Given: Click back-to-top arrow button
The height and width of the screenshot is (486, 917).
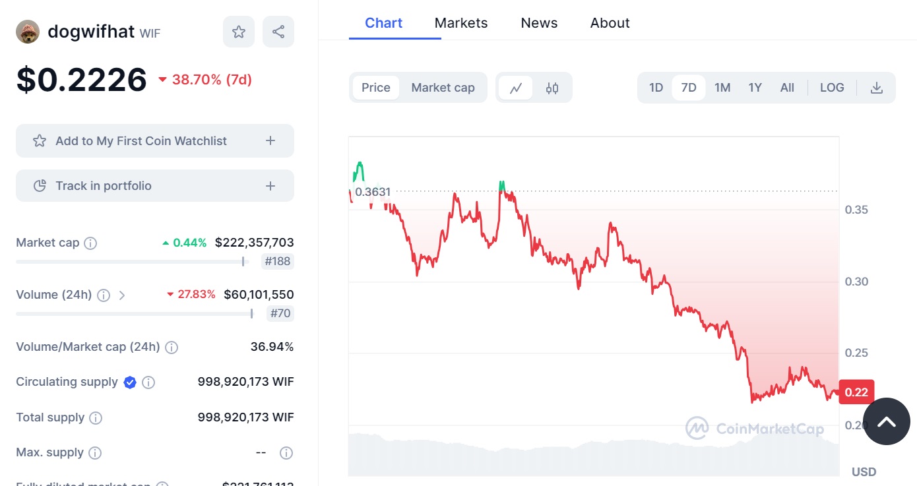Looking at the screenshot, I should 886,421.
